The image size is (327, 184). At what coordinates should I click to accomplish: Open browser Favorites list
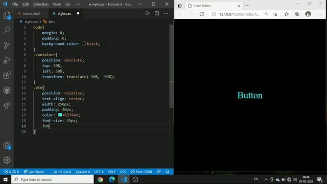[x=287, y=14]
